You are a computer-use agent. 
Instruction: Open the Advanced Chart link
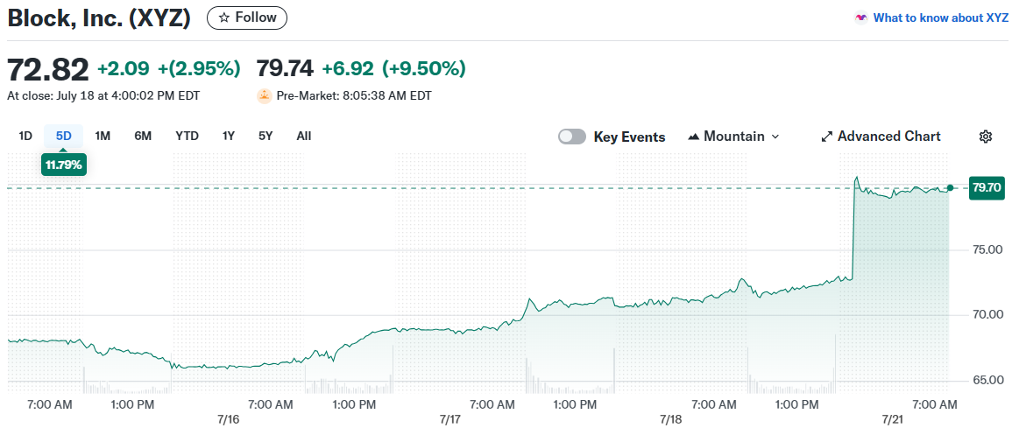888,137
